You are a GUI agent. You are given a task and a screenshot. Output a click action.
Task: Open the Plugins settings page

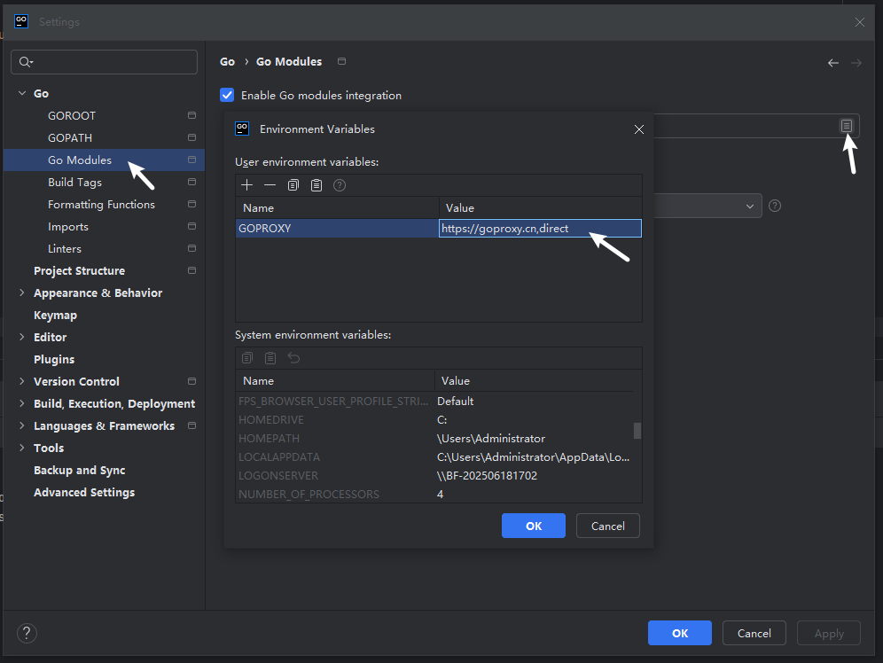coord(54,360)
